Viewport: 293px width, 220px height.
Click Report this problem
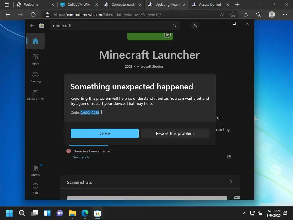175,133
